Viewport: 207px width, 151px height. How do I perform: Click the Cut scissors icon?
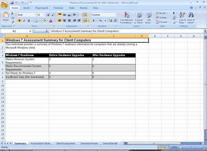click(12, 14)
